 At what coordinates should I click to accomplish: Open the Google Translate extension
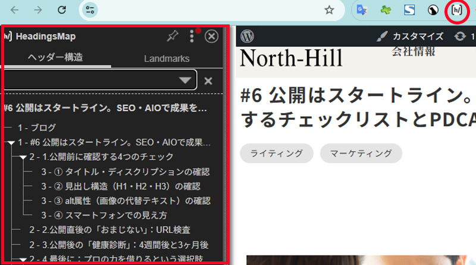tap(362, 10)
